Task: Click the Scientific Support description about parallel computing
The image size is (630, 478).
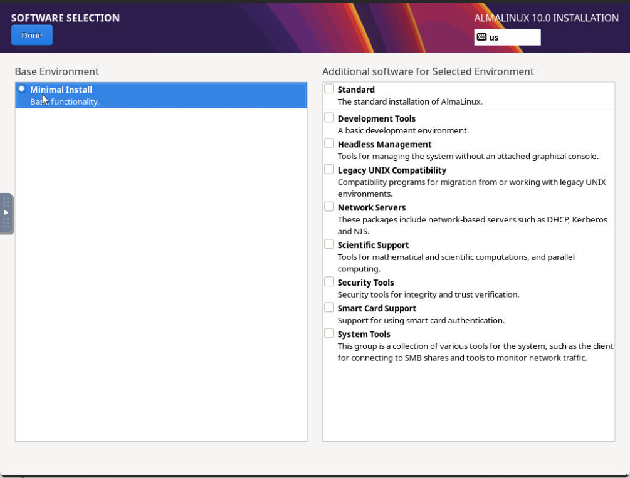Action: pyautogui.click(x=456, y=262)
